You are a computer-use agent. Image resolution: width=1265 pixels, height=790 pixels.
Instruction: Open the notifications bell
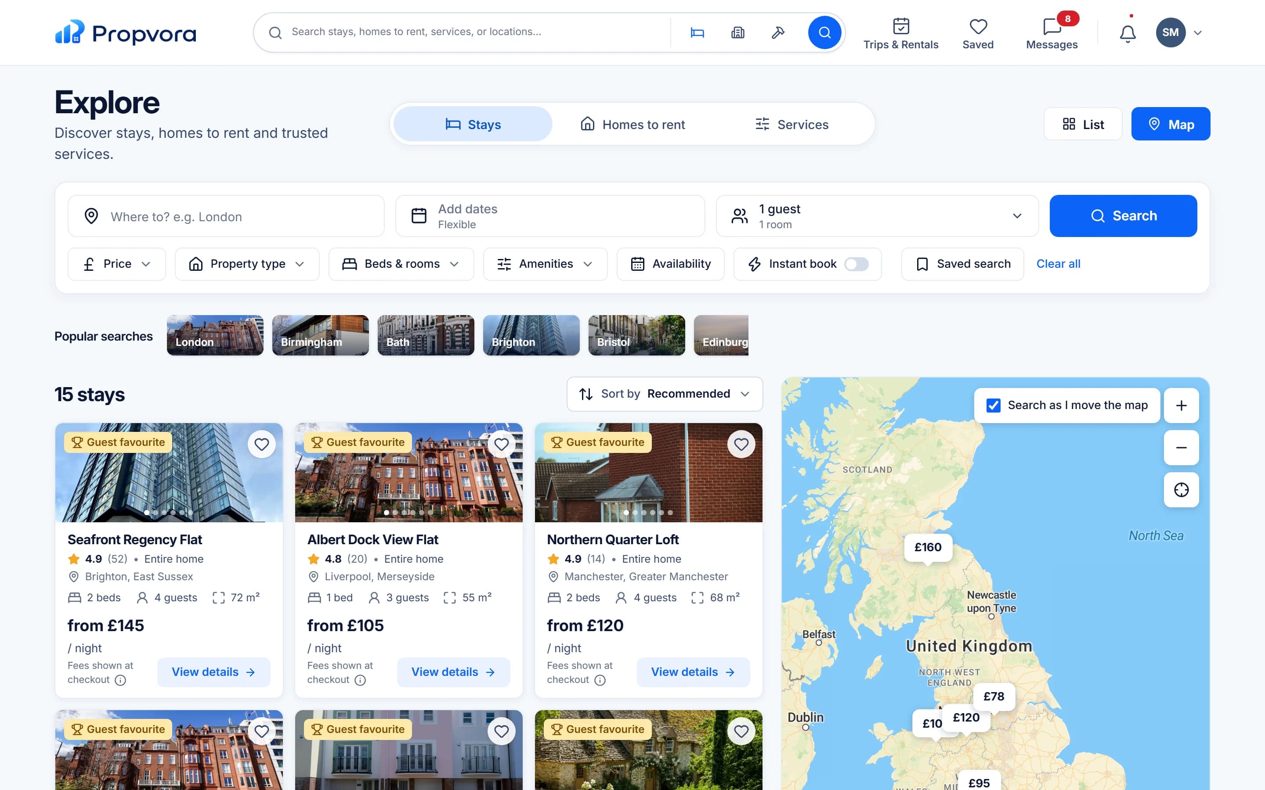pyautogui.click(x=1128, y=33)
